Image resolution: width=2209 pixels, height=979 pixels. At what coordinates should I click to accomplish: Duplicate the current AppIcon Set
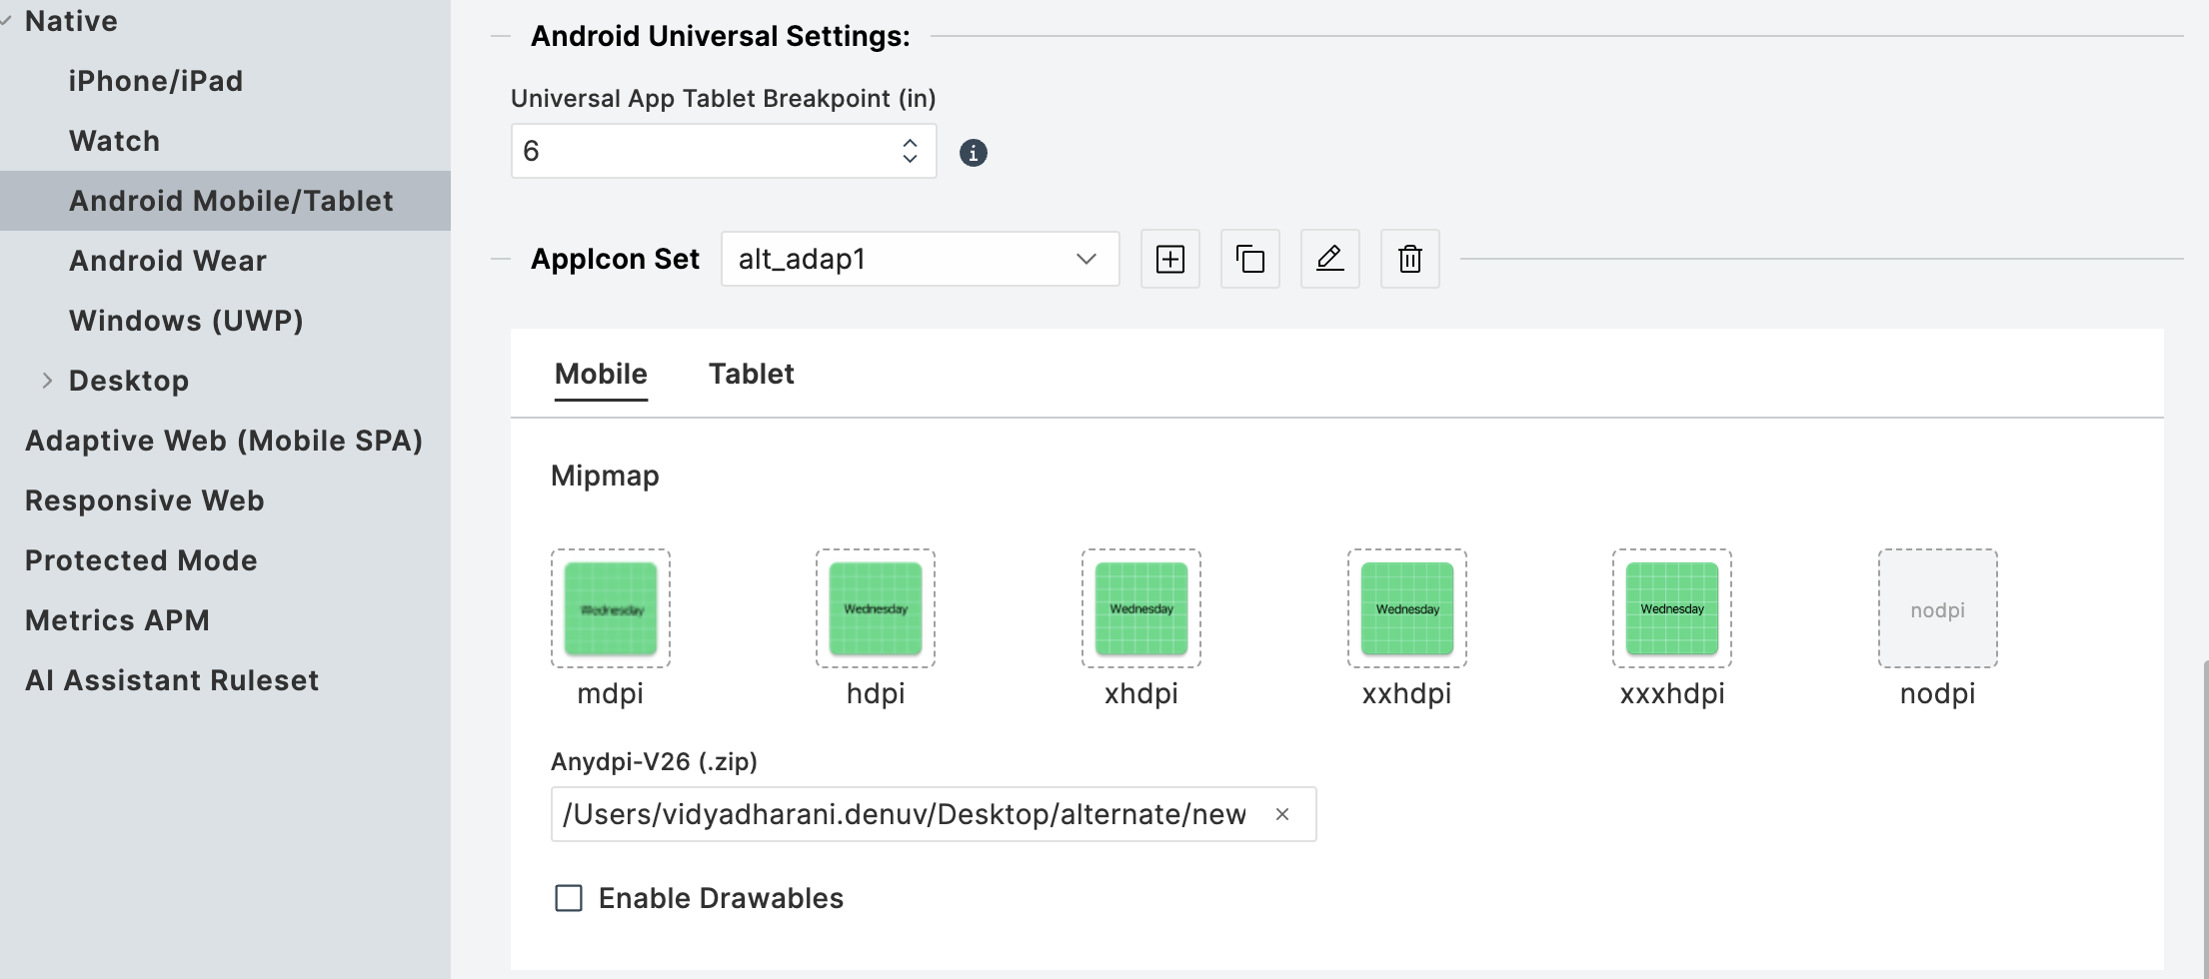(1249, 259)
